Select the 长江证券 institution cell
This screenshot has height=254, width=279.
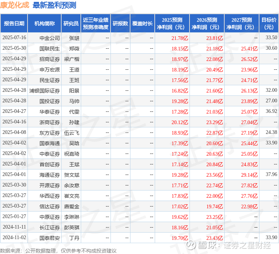tap(45, 227)
